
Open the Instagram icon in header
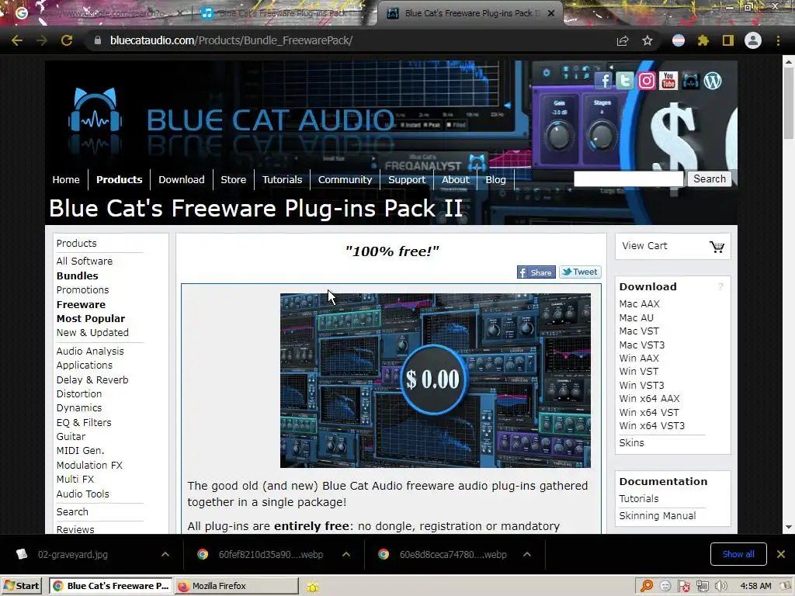(x=647, y=81)
